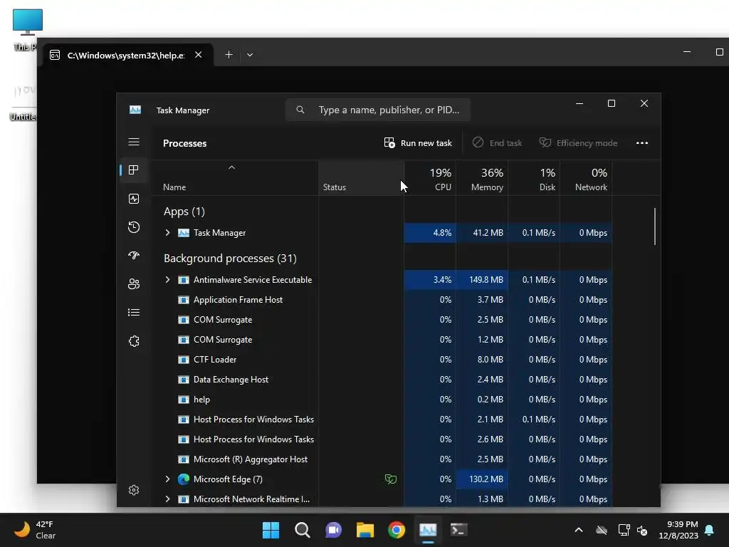Open Details page icon in sidebar

(x=134, y=313)
